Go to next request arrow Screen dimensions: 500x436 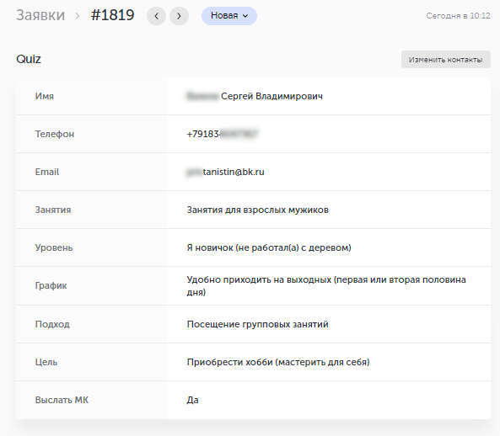pyautogui.click(x=179, y=16)
